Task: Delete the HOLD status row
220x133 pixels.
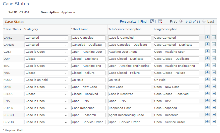Action: 213,79
